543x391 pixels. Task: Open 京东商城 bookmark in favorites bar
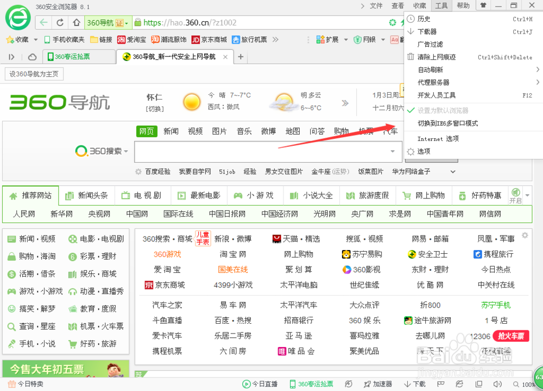tap(209, 40)
